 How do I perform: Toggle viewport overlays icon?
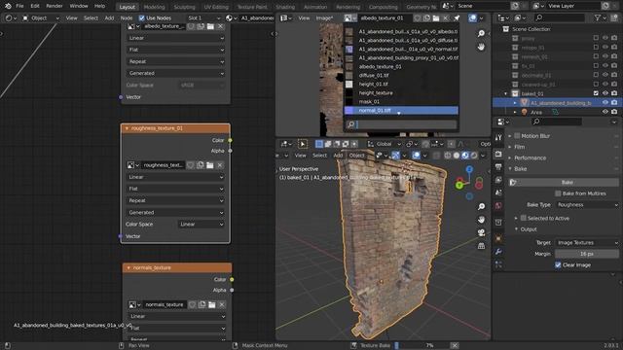(416, 156)
